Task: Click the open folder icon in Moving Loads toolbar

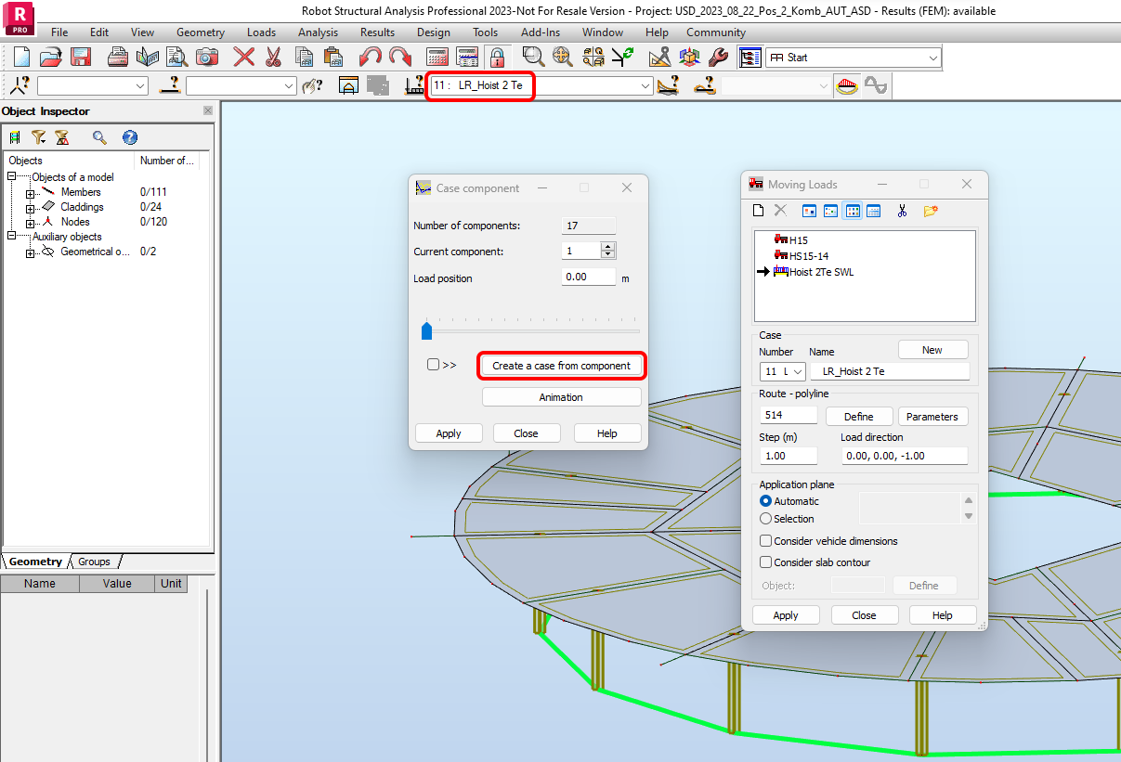Action: tap(930, 212)
